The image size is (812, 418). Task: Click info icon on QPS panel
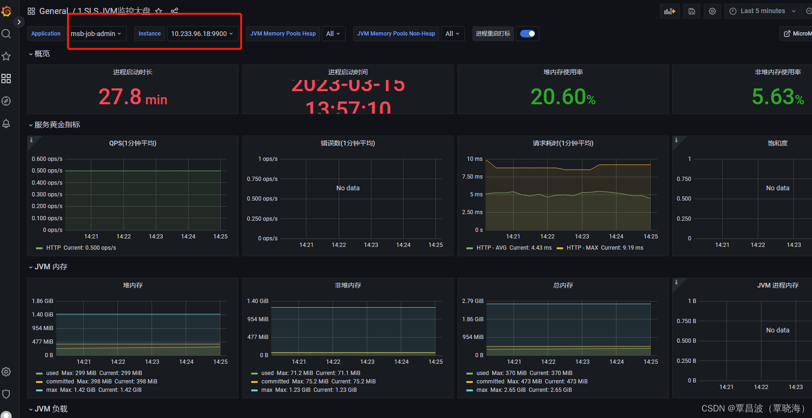(31, 140)
